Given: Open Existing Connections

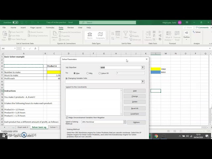Looking at the screenshot, I should pyautogui.click(x=38, y=36).
